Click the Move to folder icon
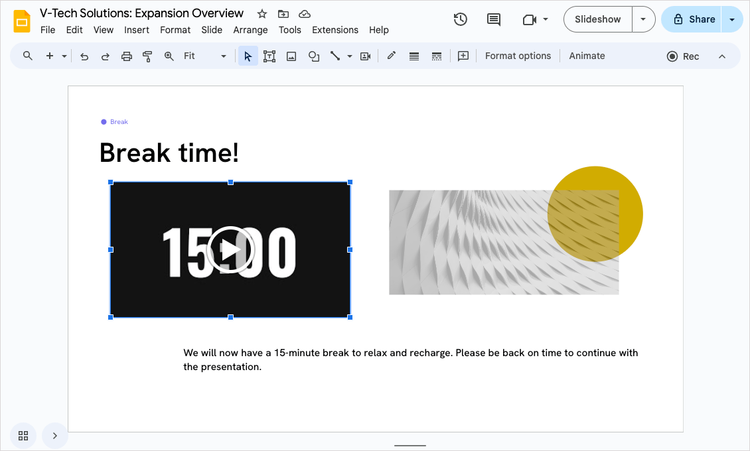The image size is (750, 451). tap(283, 14)
